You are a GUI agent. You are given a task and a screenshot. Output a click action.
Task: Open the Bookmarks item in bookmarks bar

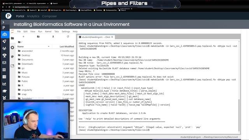coord(7,10)
